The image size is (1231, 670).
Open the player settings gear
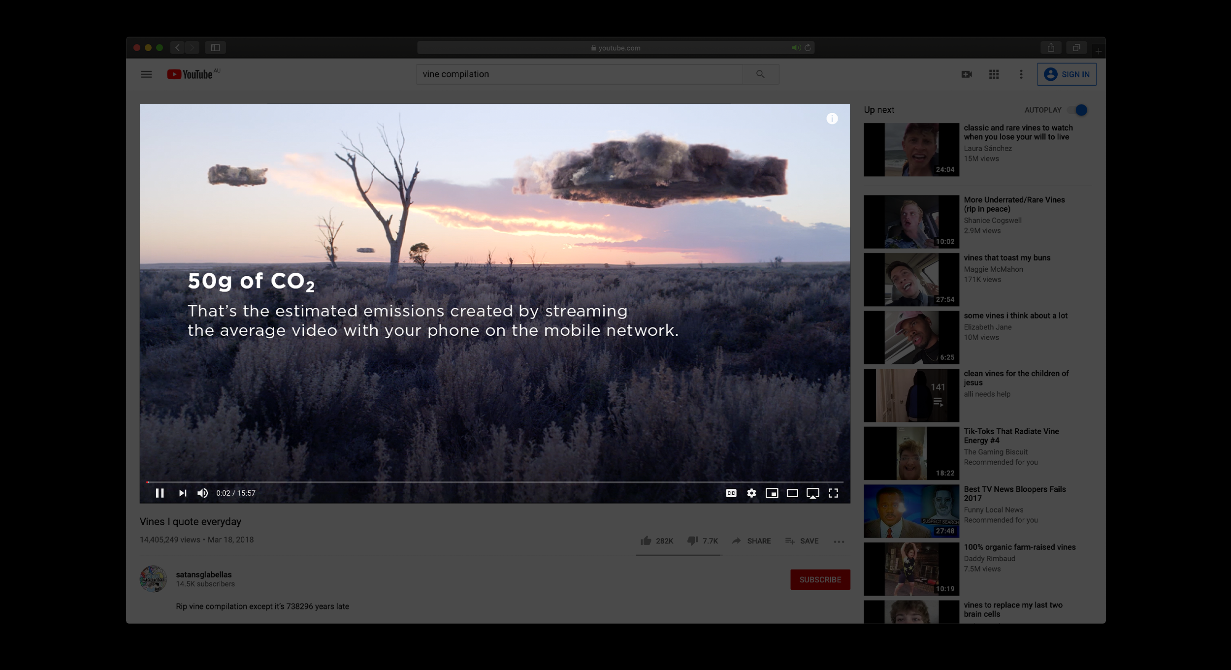751,493
